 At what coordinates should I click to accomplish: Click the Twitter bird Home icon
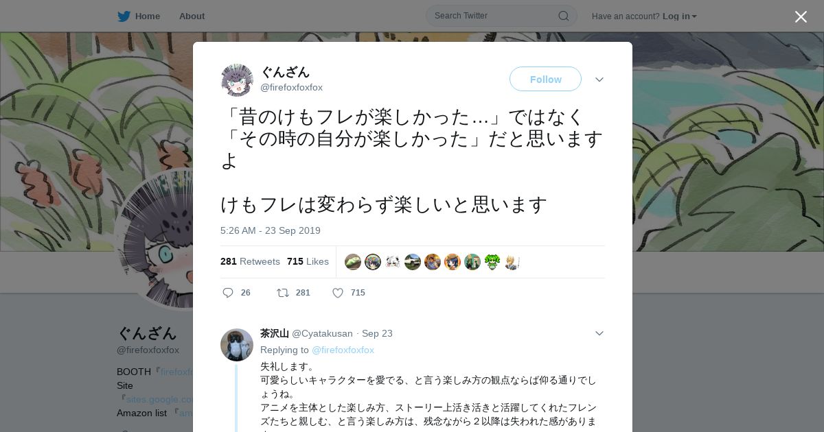tap(124, 16)
